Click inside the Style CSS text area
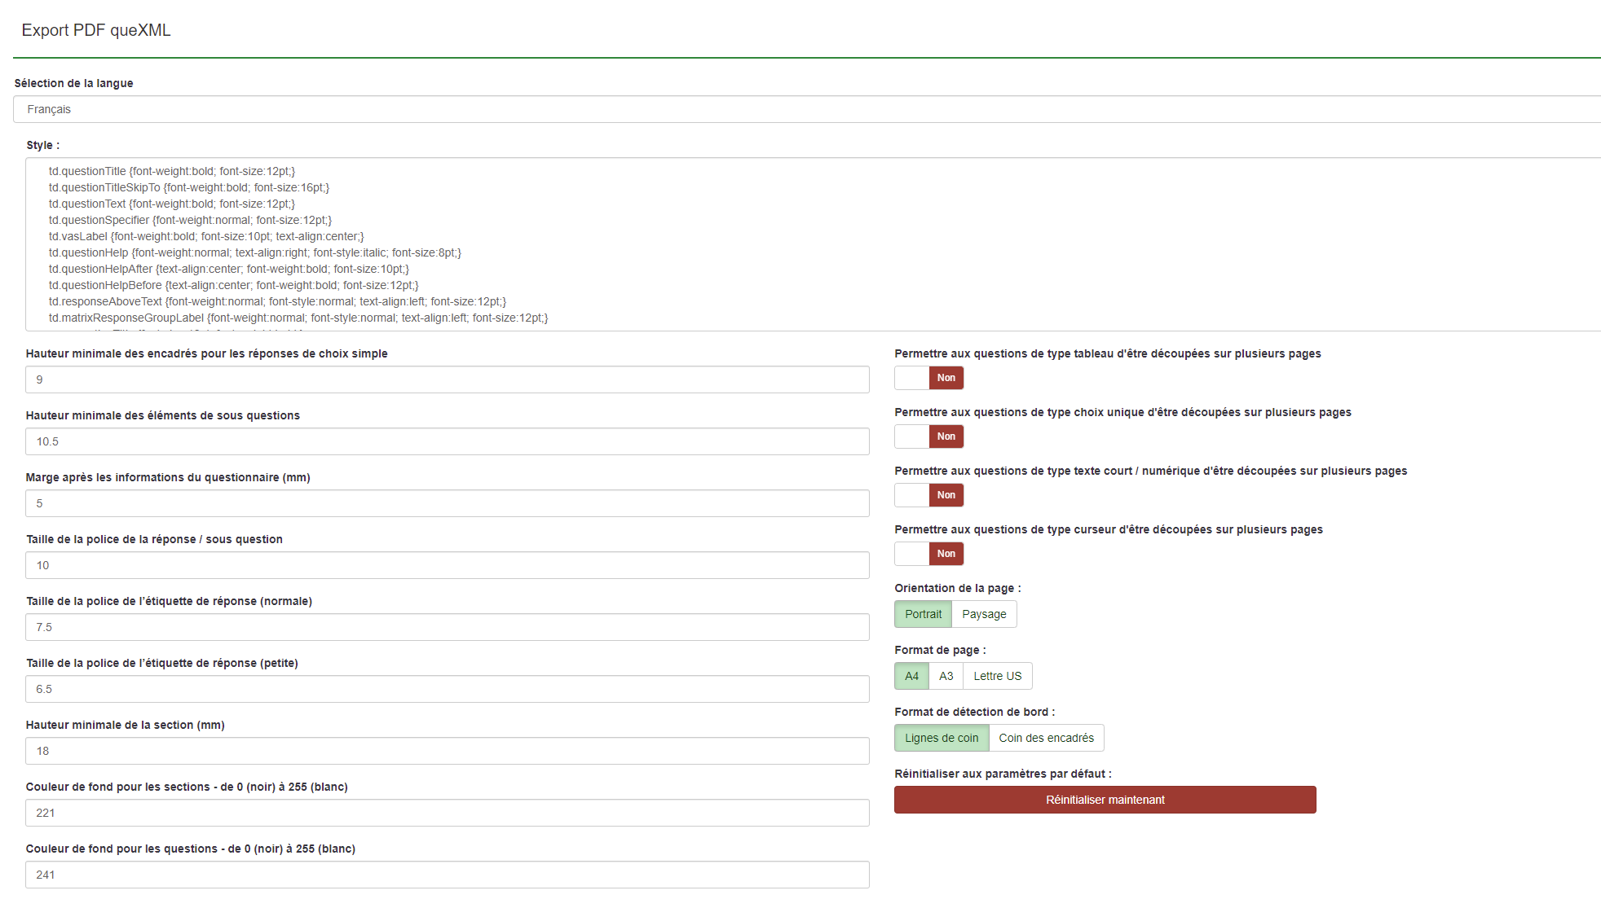This screenshot has width=1601, height=908. pyautogui.click(x=807, y=244)
